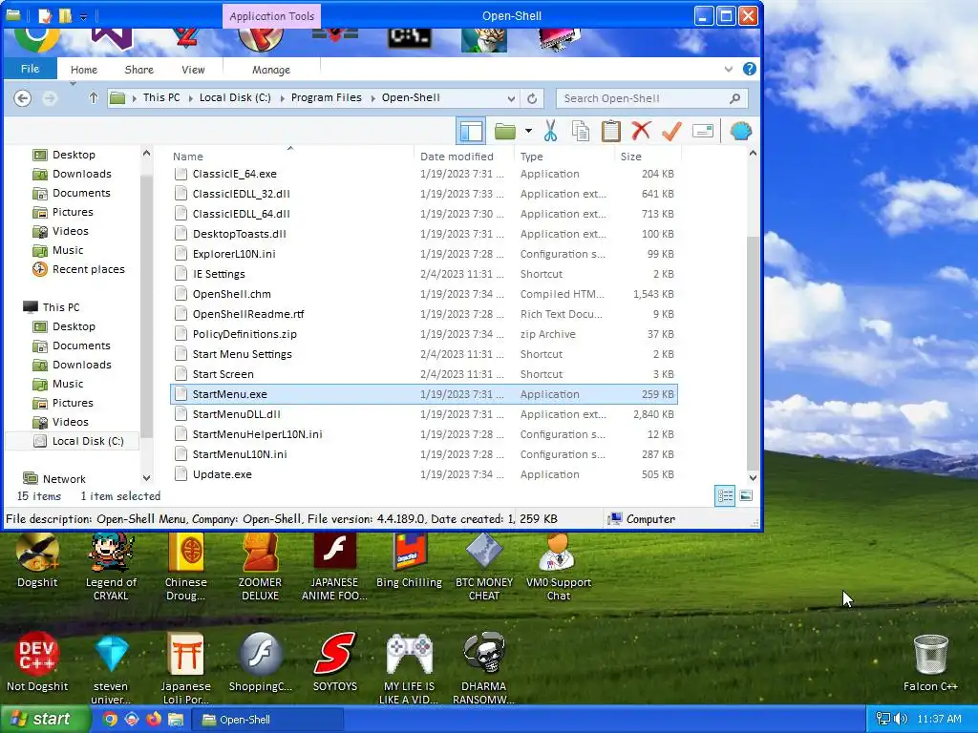
Task: Launch Firefox from the quick launch bar
Action: coord(154,720)
